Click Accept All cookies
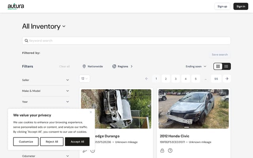The height and width of the screenshot is (158, 253). click(x=77, y=141)
